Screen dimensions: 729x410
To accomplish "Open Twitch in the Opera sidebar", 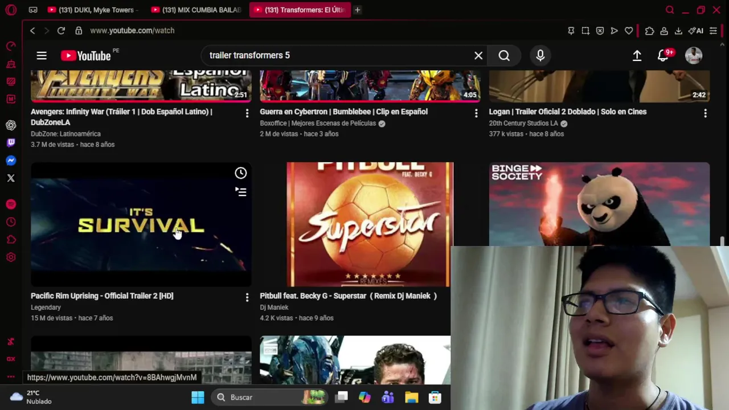I will click(x=11, y=142).
